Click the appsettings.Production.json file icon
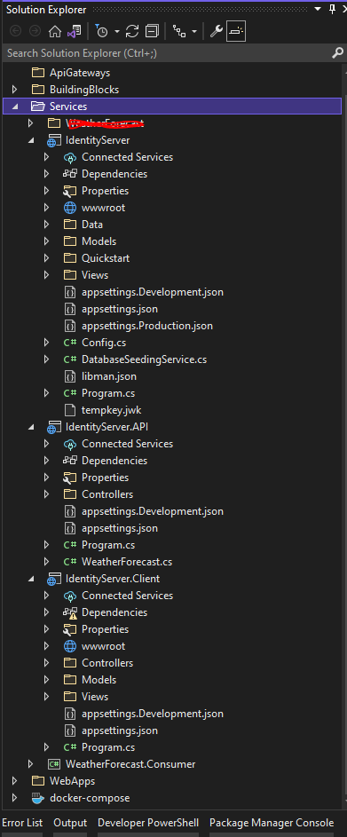The image size is (347, 837). [70, 326]
